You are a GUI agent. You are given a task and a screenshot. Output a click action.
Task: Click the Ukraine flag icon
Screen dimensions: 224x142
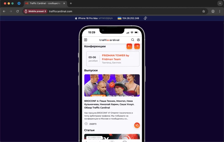point(119,18)
